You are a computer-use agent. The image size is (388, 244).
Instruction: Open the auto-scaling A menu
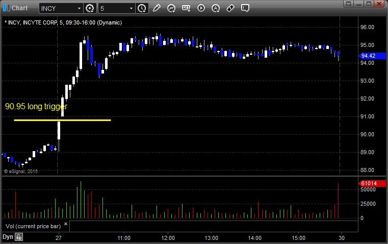[x=216, y=8]
